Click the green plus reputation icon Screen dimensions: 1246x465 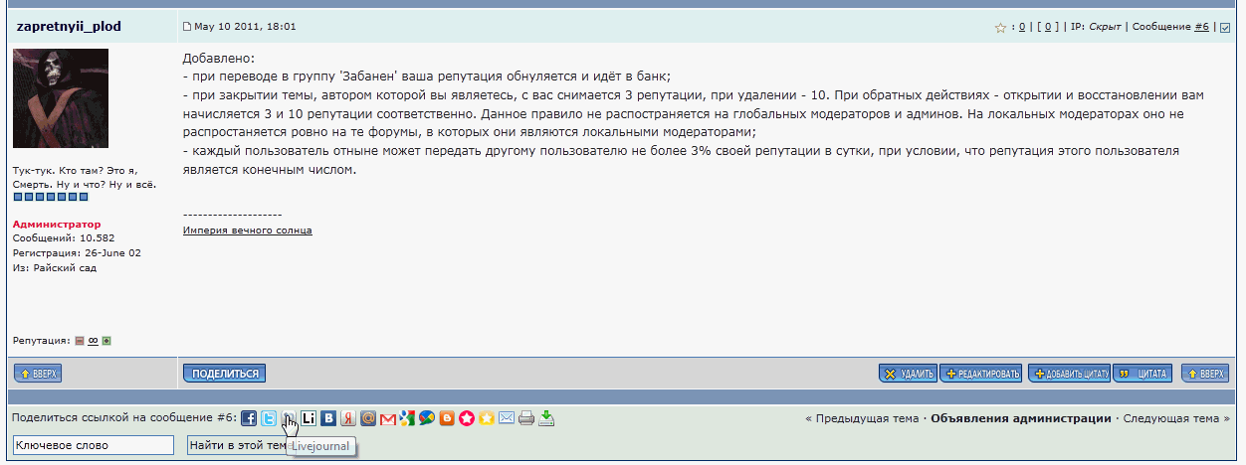(x=106, y=341)
